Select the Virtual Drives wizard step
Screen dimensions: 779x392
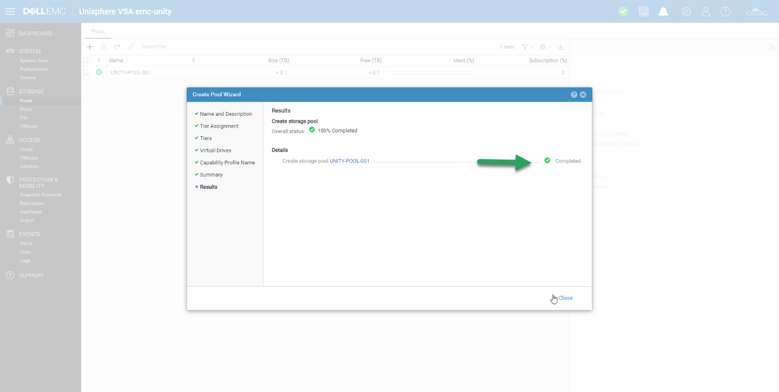coord(215,150)
